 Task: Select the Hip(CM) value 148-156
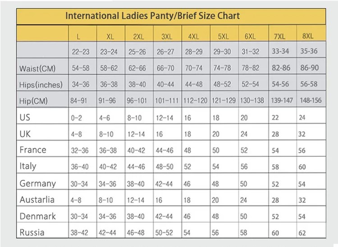pyautogui.click(x=309, y=100)
